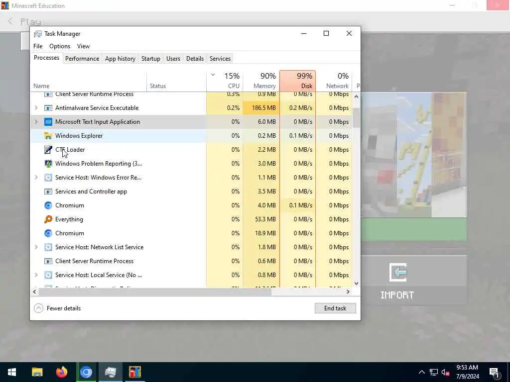Screen dimensions: 510x382
Task: Switch to the Services tab
Action: pyautogui.click(x=220, y=59)
